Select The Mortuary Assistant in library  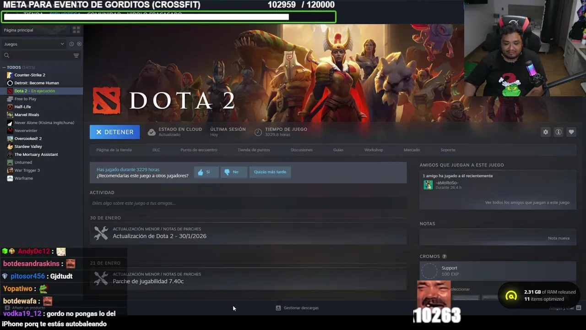tap(36, 154)
